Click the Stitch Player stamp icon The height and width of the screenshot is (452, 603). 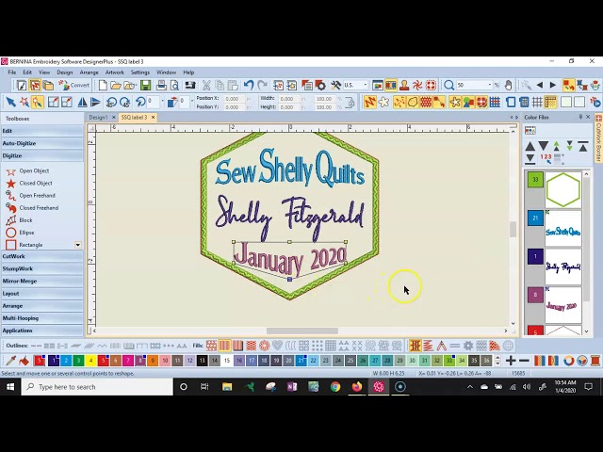(404, 85)
